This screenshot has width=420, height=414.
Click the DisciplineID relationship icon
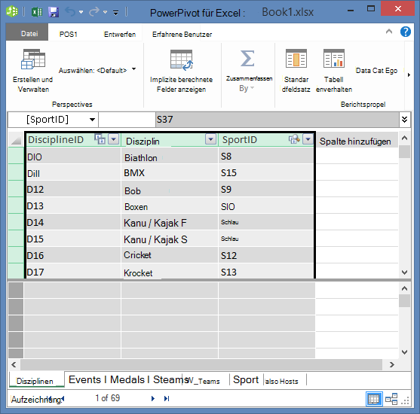(x=100, y=139)
